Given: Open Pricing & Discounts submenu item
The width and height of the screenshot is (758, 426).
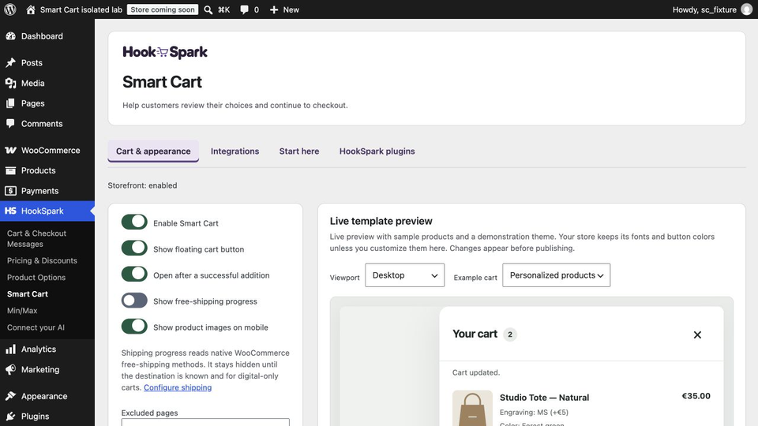Looking at the screenshot, I should click(x=42, y=261).
